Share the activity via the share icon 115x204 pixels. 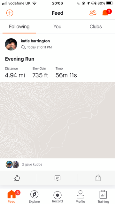(x=98, y=178)
